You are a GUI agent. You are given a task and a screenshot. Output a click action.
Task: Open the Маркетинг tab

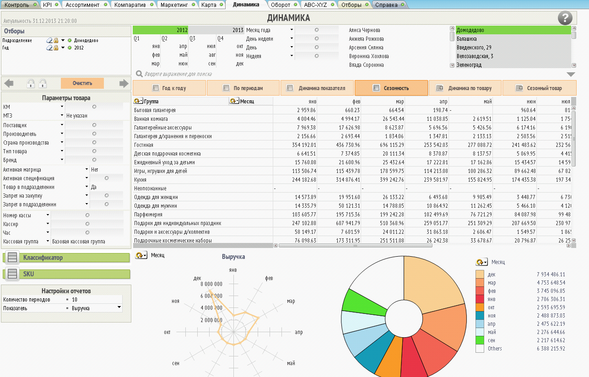pyautogui.click(x=178, y=5)
